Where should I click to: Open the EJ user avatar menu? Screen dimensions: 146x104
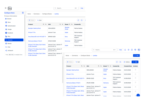pos(139,50)
